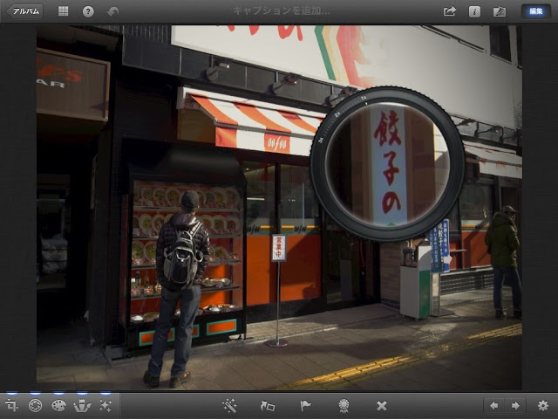Image resolution: width=558 pixels, height=419 pixels.
Task: Show photo info panel
Action: (474, 11)
